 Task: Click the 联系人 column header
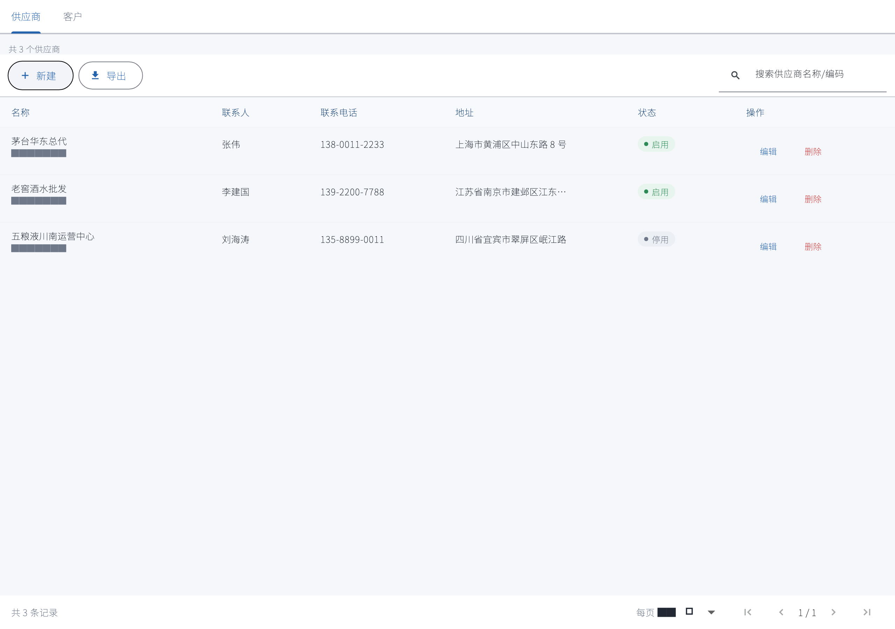coord(235,113)
